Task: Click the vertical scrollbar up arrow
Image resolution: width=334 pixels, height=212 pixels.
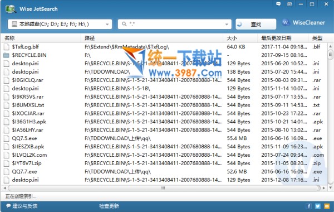Action: [x=330, y=46]
